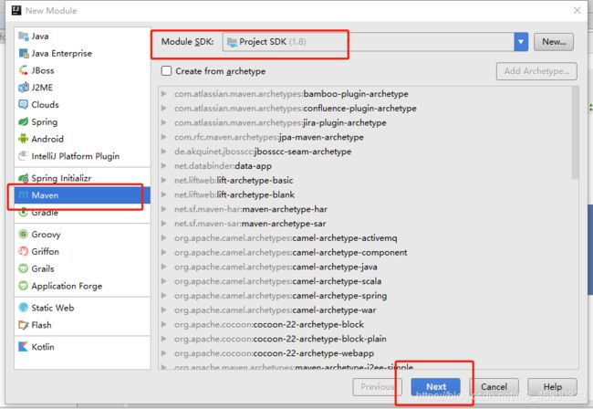
Task: Expand lift-archetype-basic entry
Action: [x=163, y=180]
